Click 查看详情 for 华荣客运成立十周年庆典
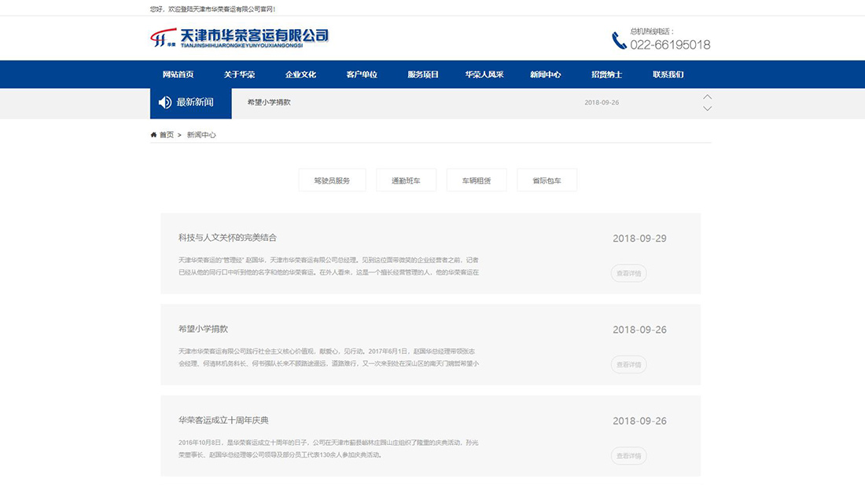Image resolution: width=865 pixels, height=485 pixels. click(x=628, y=456)
